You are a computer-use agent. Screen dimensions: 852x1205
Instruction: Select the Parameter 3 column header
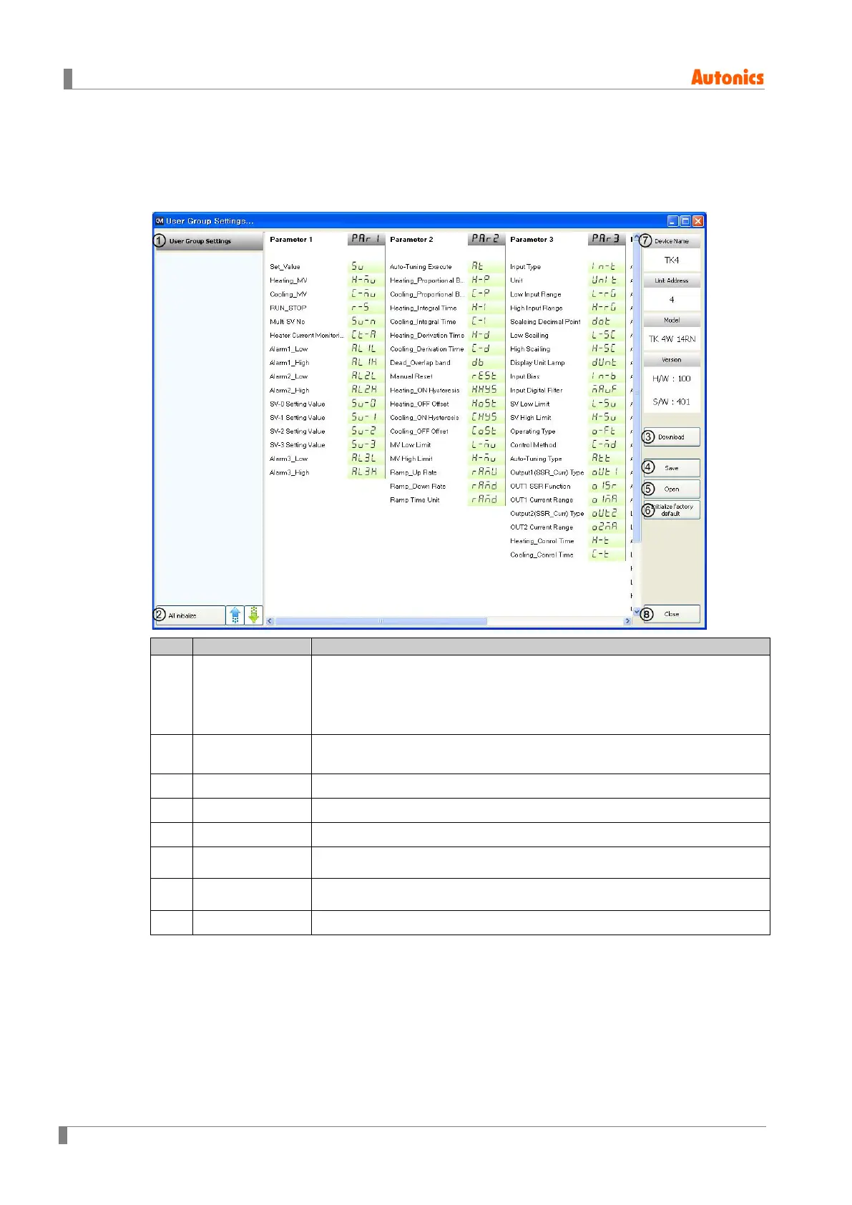click(x=532, y=240)
